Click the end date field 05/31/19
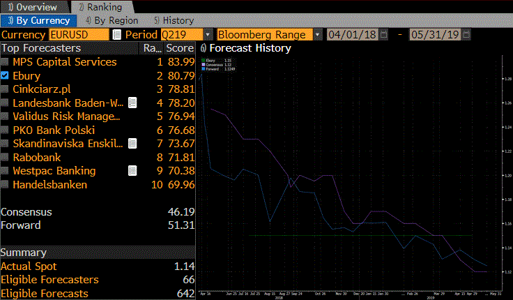The height and width of the screenshot is (300, 513). pyautogui.click(x=436, y=35)
